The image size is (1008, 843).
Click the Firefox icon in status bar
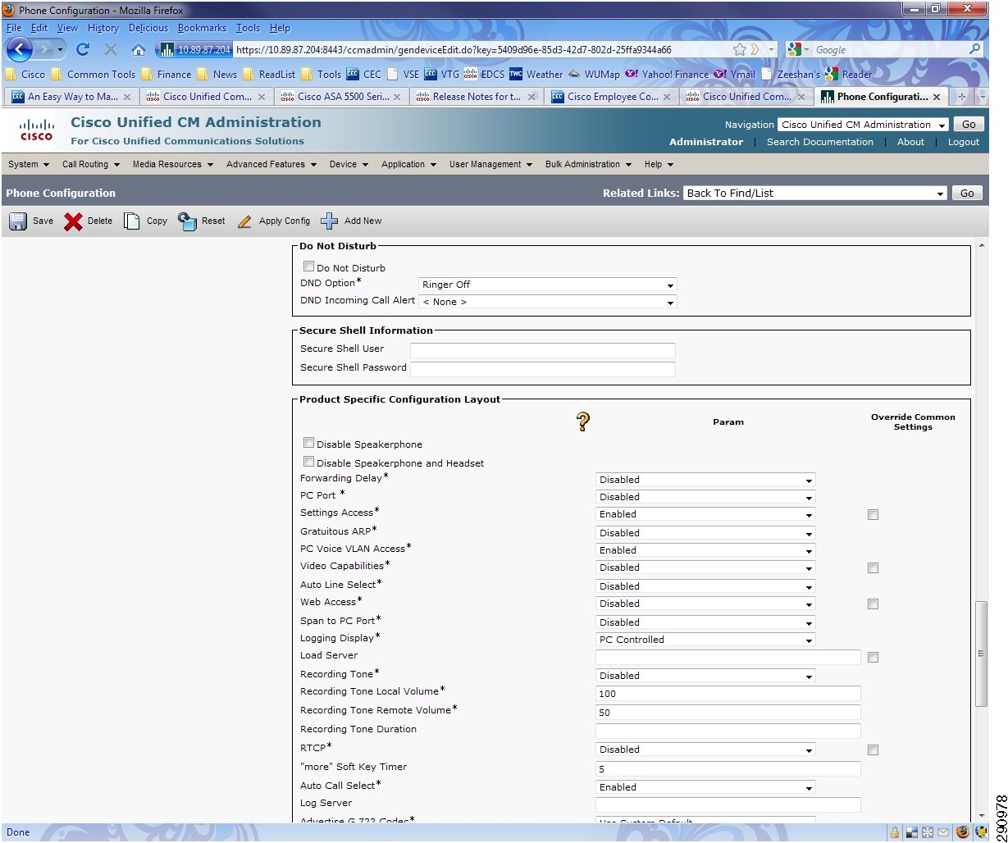963,832
